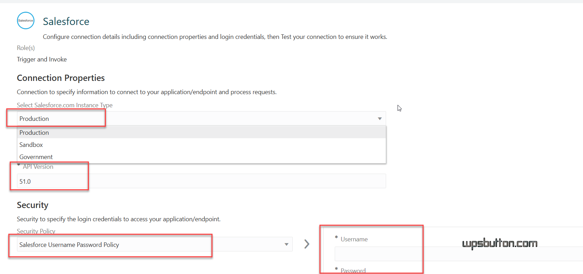Click the Role(s) label
This screenshot has height=274, width=583.
click(x=26, y=48)
